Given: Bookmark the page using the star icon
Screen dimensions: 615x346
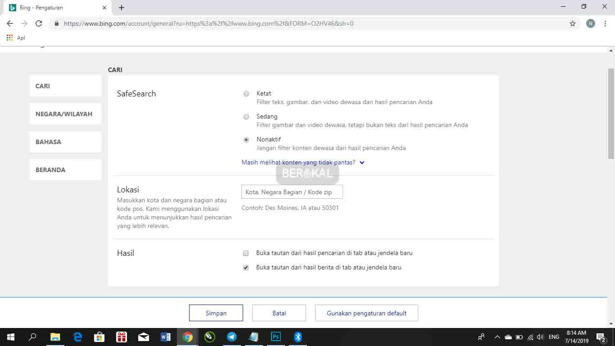Looking at the screenshot, I should (x=573, y=23).
